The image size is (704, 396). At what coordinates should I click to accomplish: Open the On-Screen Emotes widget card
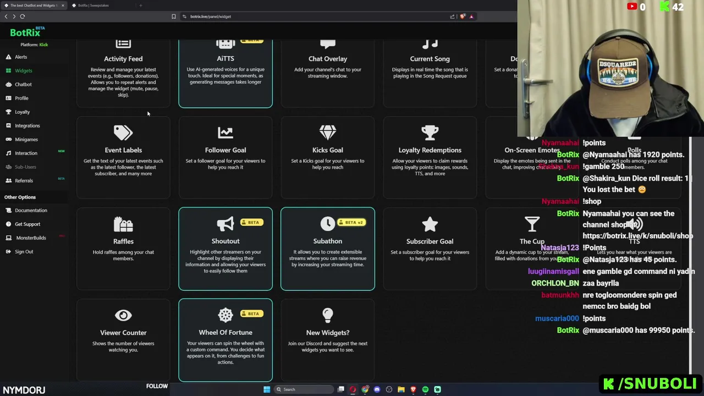click(x=531, y=157)
